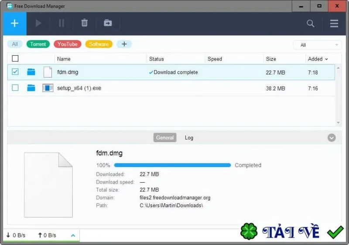This screenshot has height=245, width=349.
Task: Click the download speed arrow indicator
Action: (8, 235)
